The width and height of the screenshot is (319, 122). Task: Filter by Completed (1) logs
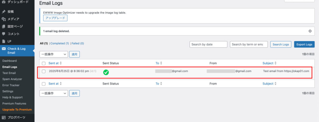point(60,43)
